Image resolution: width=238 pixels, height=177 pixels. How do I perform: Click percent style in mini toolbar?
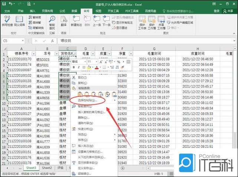(x=119, y=62)
